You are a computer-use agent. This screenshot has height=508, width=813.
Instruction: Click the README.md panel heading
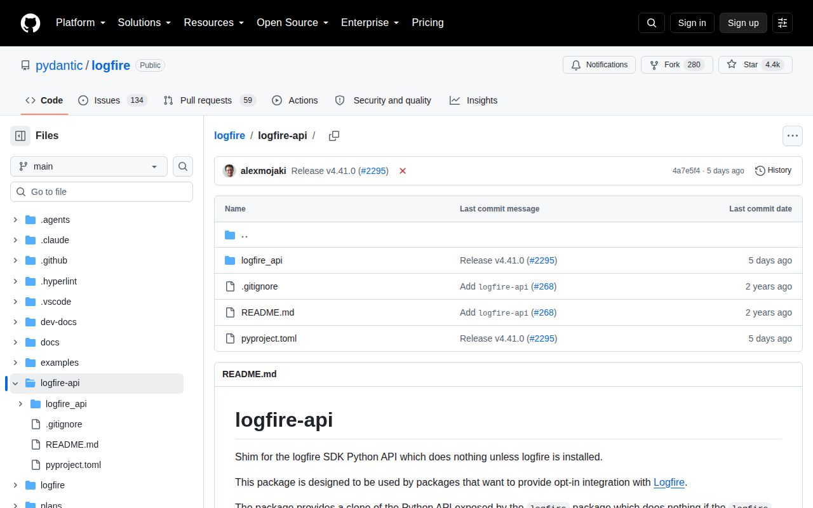[x=250, y=374]
